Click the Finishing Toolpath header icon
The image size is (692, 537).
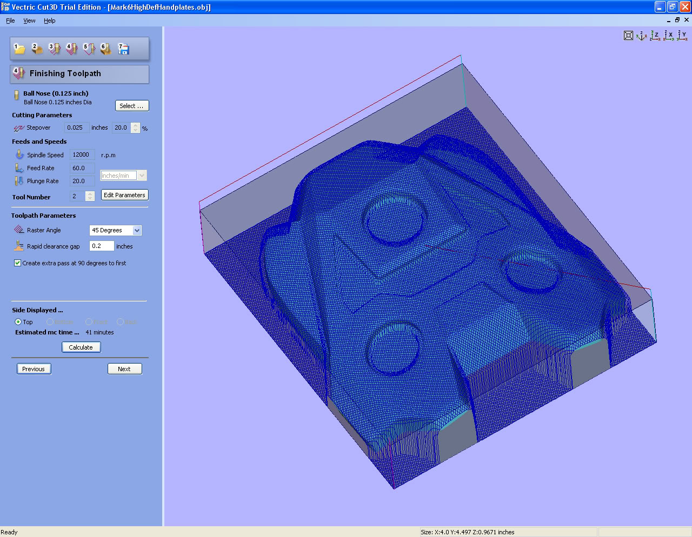point(19,73)
